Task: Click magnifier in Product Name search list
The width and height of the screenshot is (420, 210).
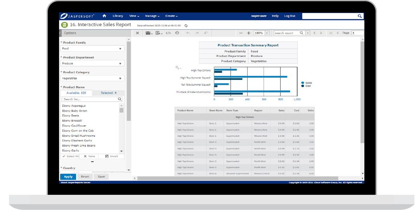Action: click(x=120, y=99)
